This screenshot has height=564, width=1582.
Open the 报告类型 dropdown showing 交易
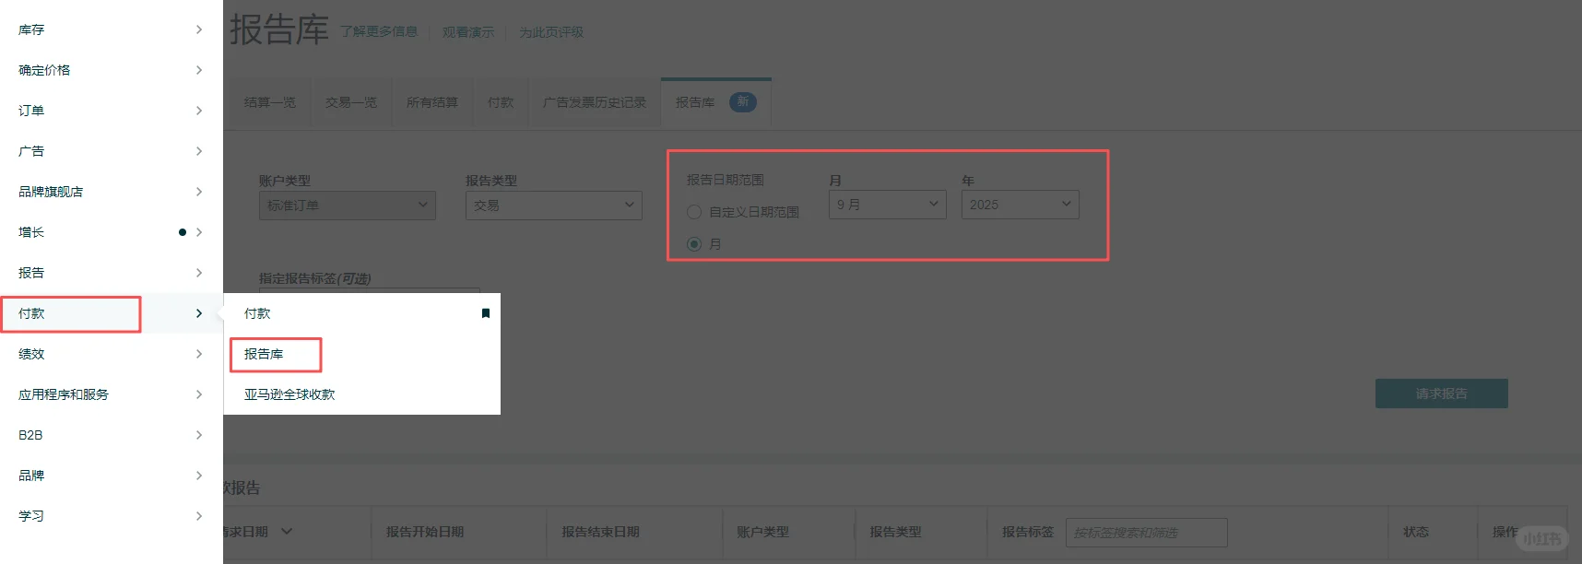click(x=554, y=205)
